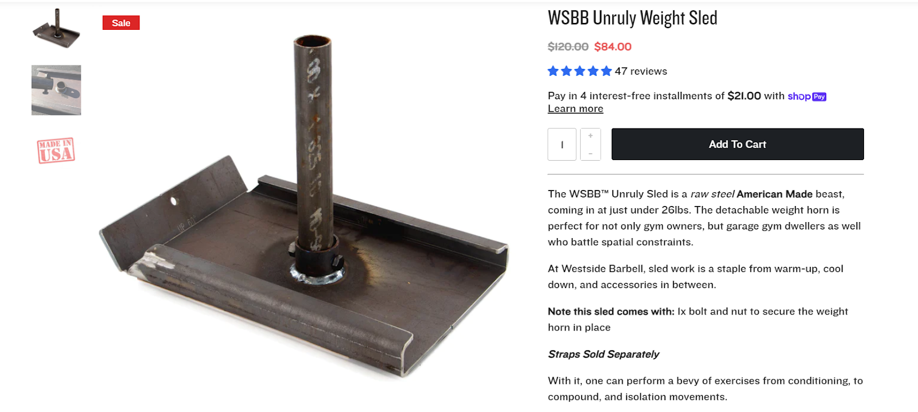Decrease quantity with the minus stepper
Viewport: 918px width, 412px height.
pos(590,153)
